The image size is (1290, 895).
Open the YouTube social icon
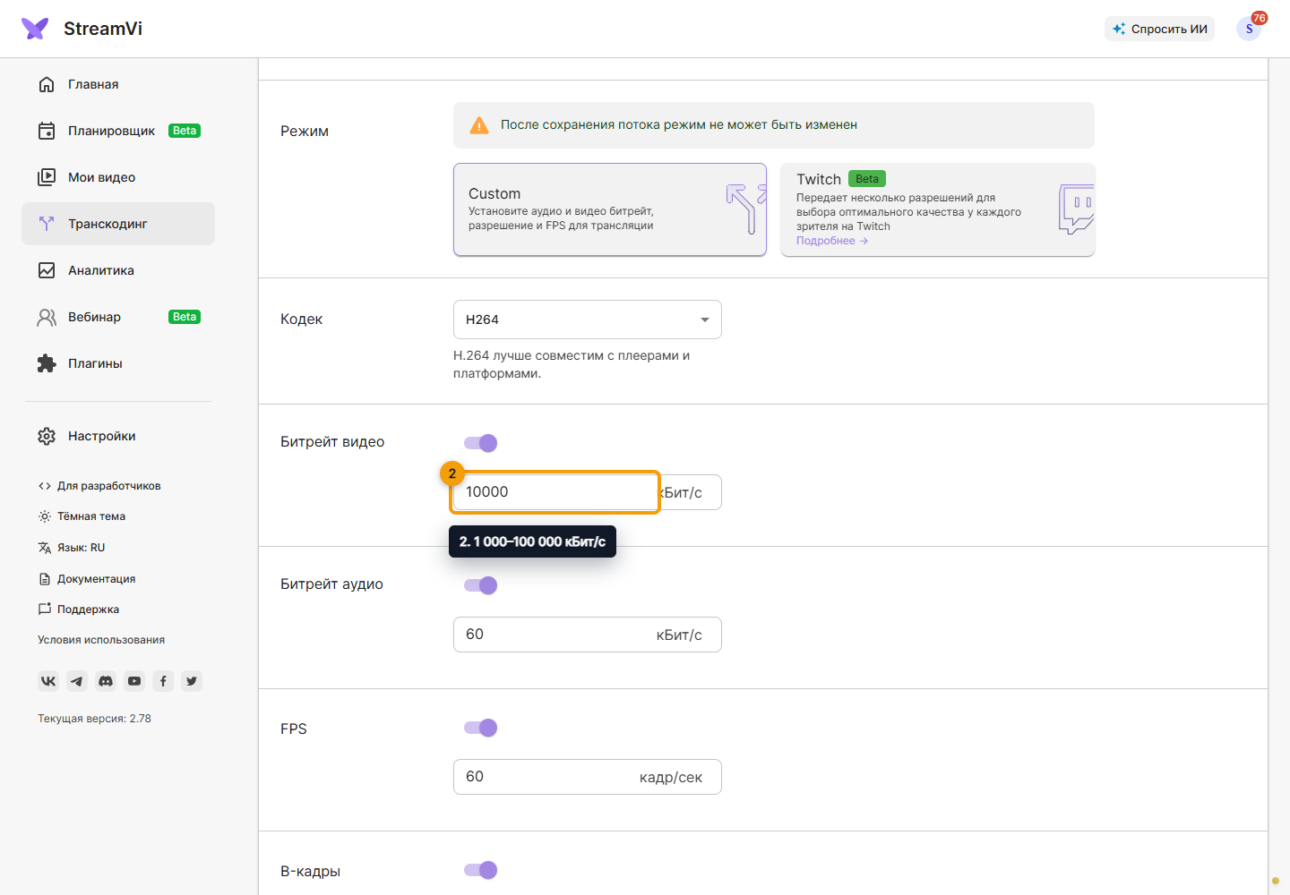point(134,681)
